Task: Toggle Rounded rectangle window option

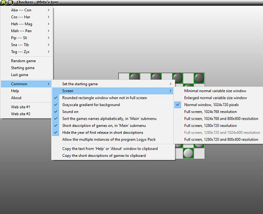Action: pos(113,98)
